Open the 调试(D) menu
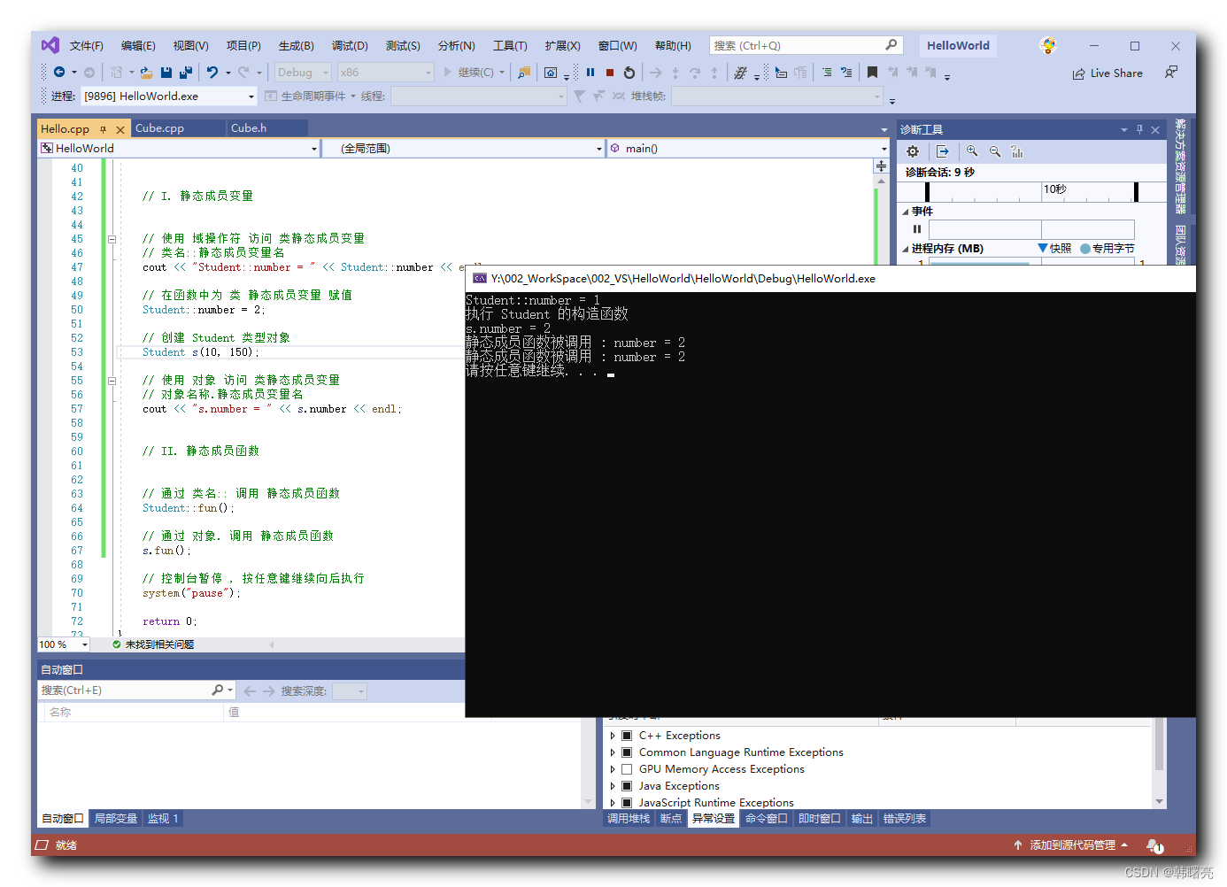Viewport: 1227px width, 887px height. pyautogui.click(x=350, y=46)
